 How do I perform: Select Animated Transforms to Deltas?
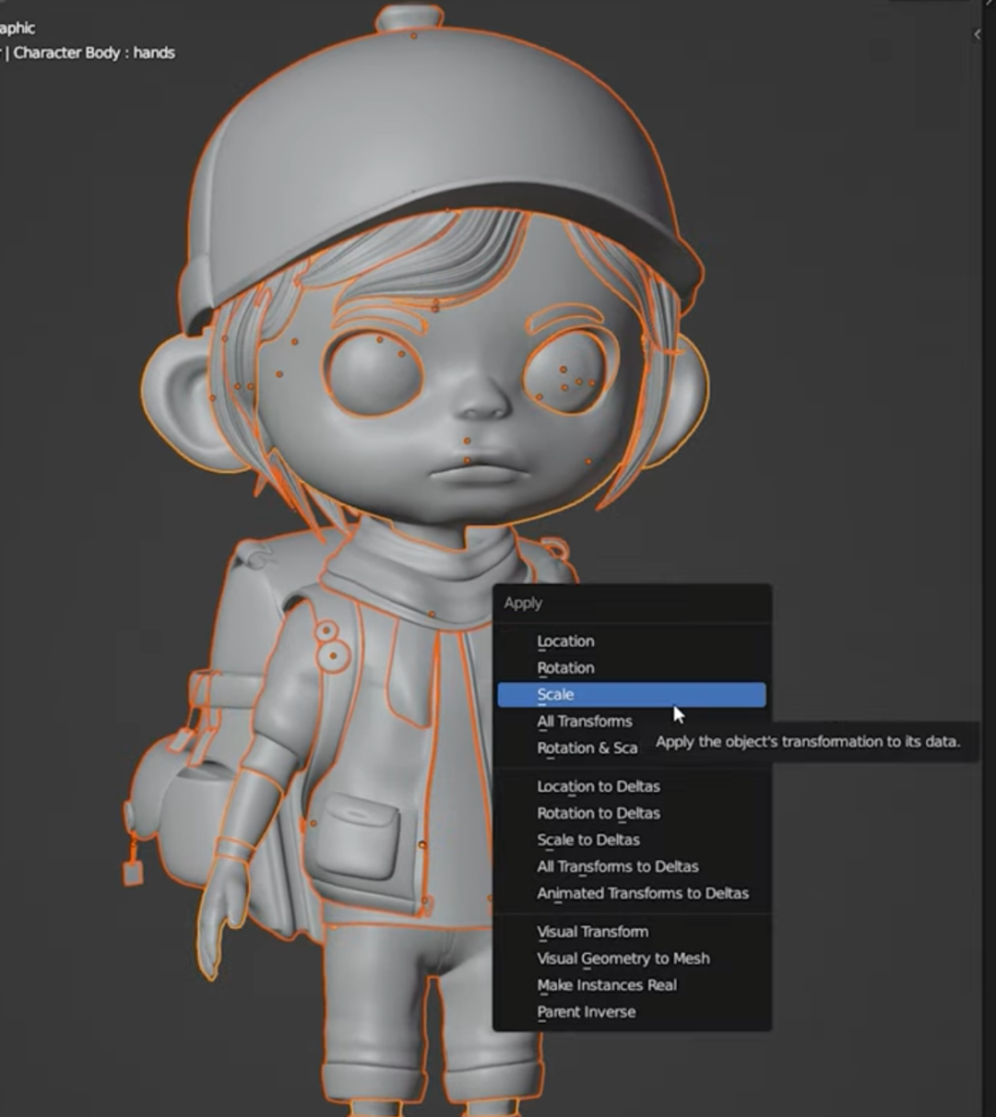(642, 893)
